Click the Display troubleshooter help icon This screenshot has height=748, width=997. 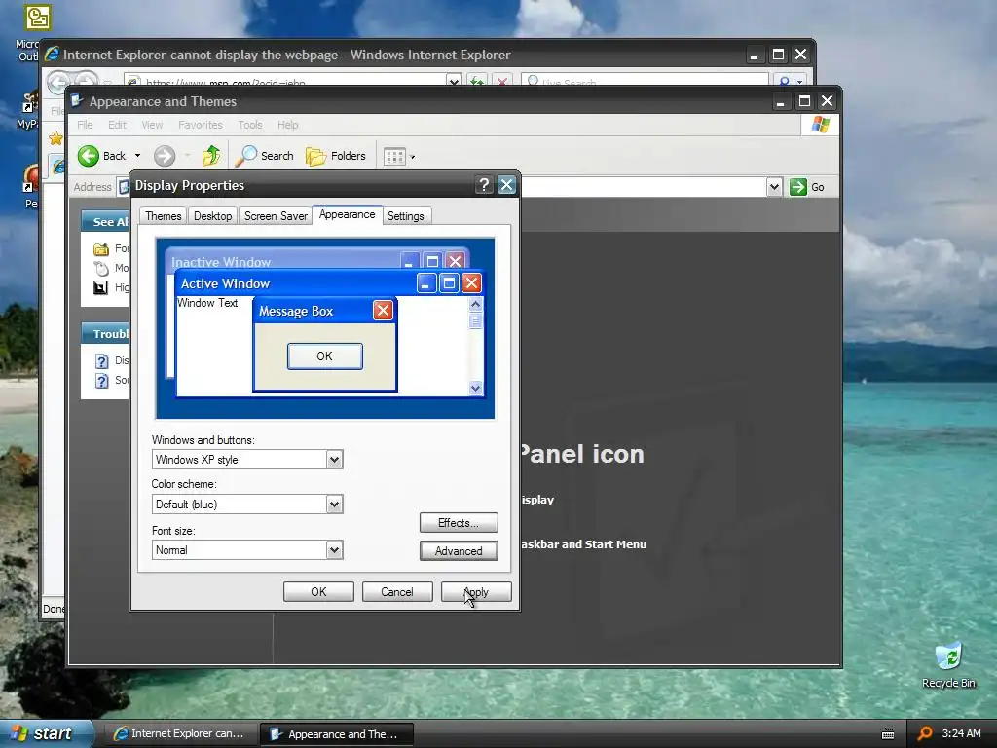point(101,361)
